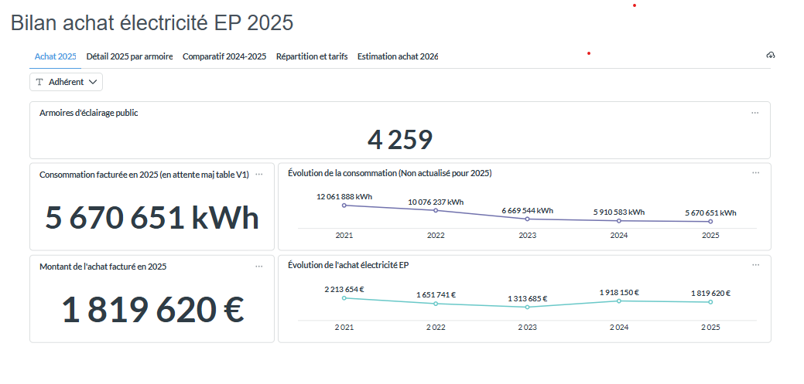Click the 2021 consumption data point

pyautogui.click(x=344, y=206)
